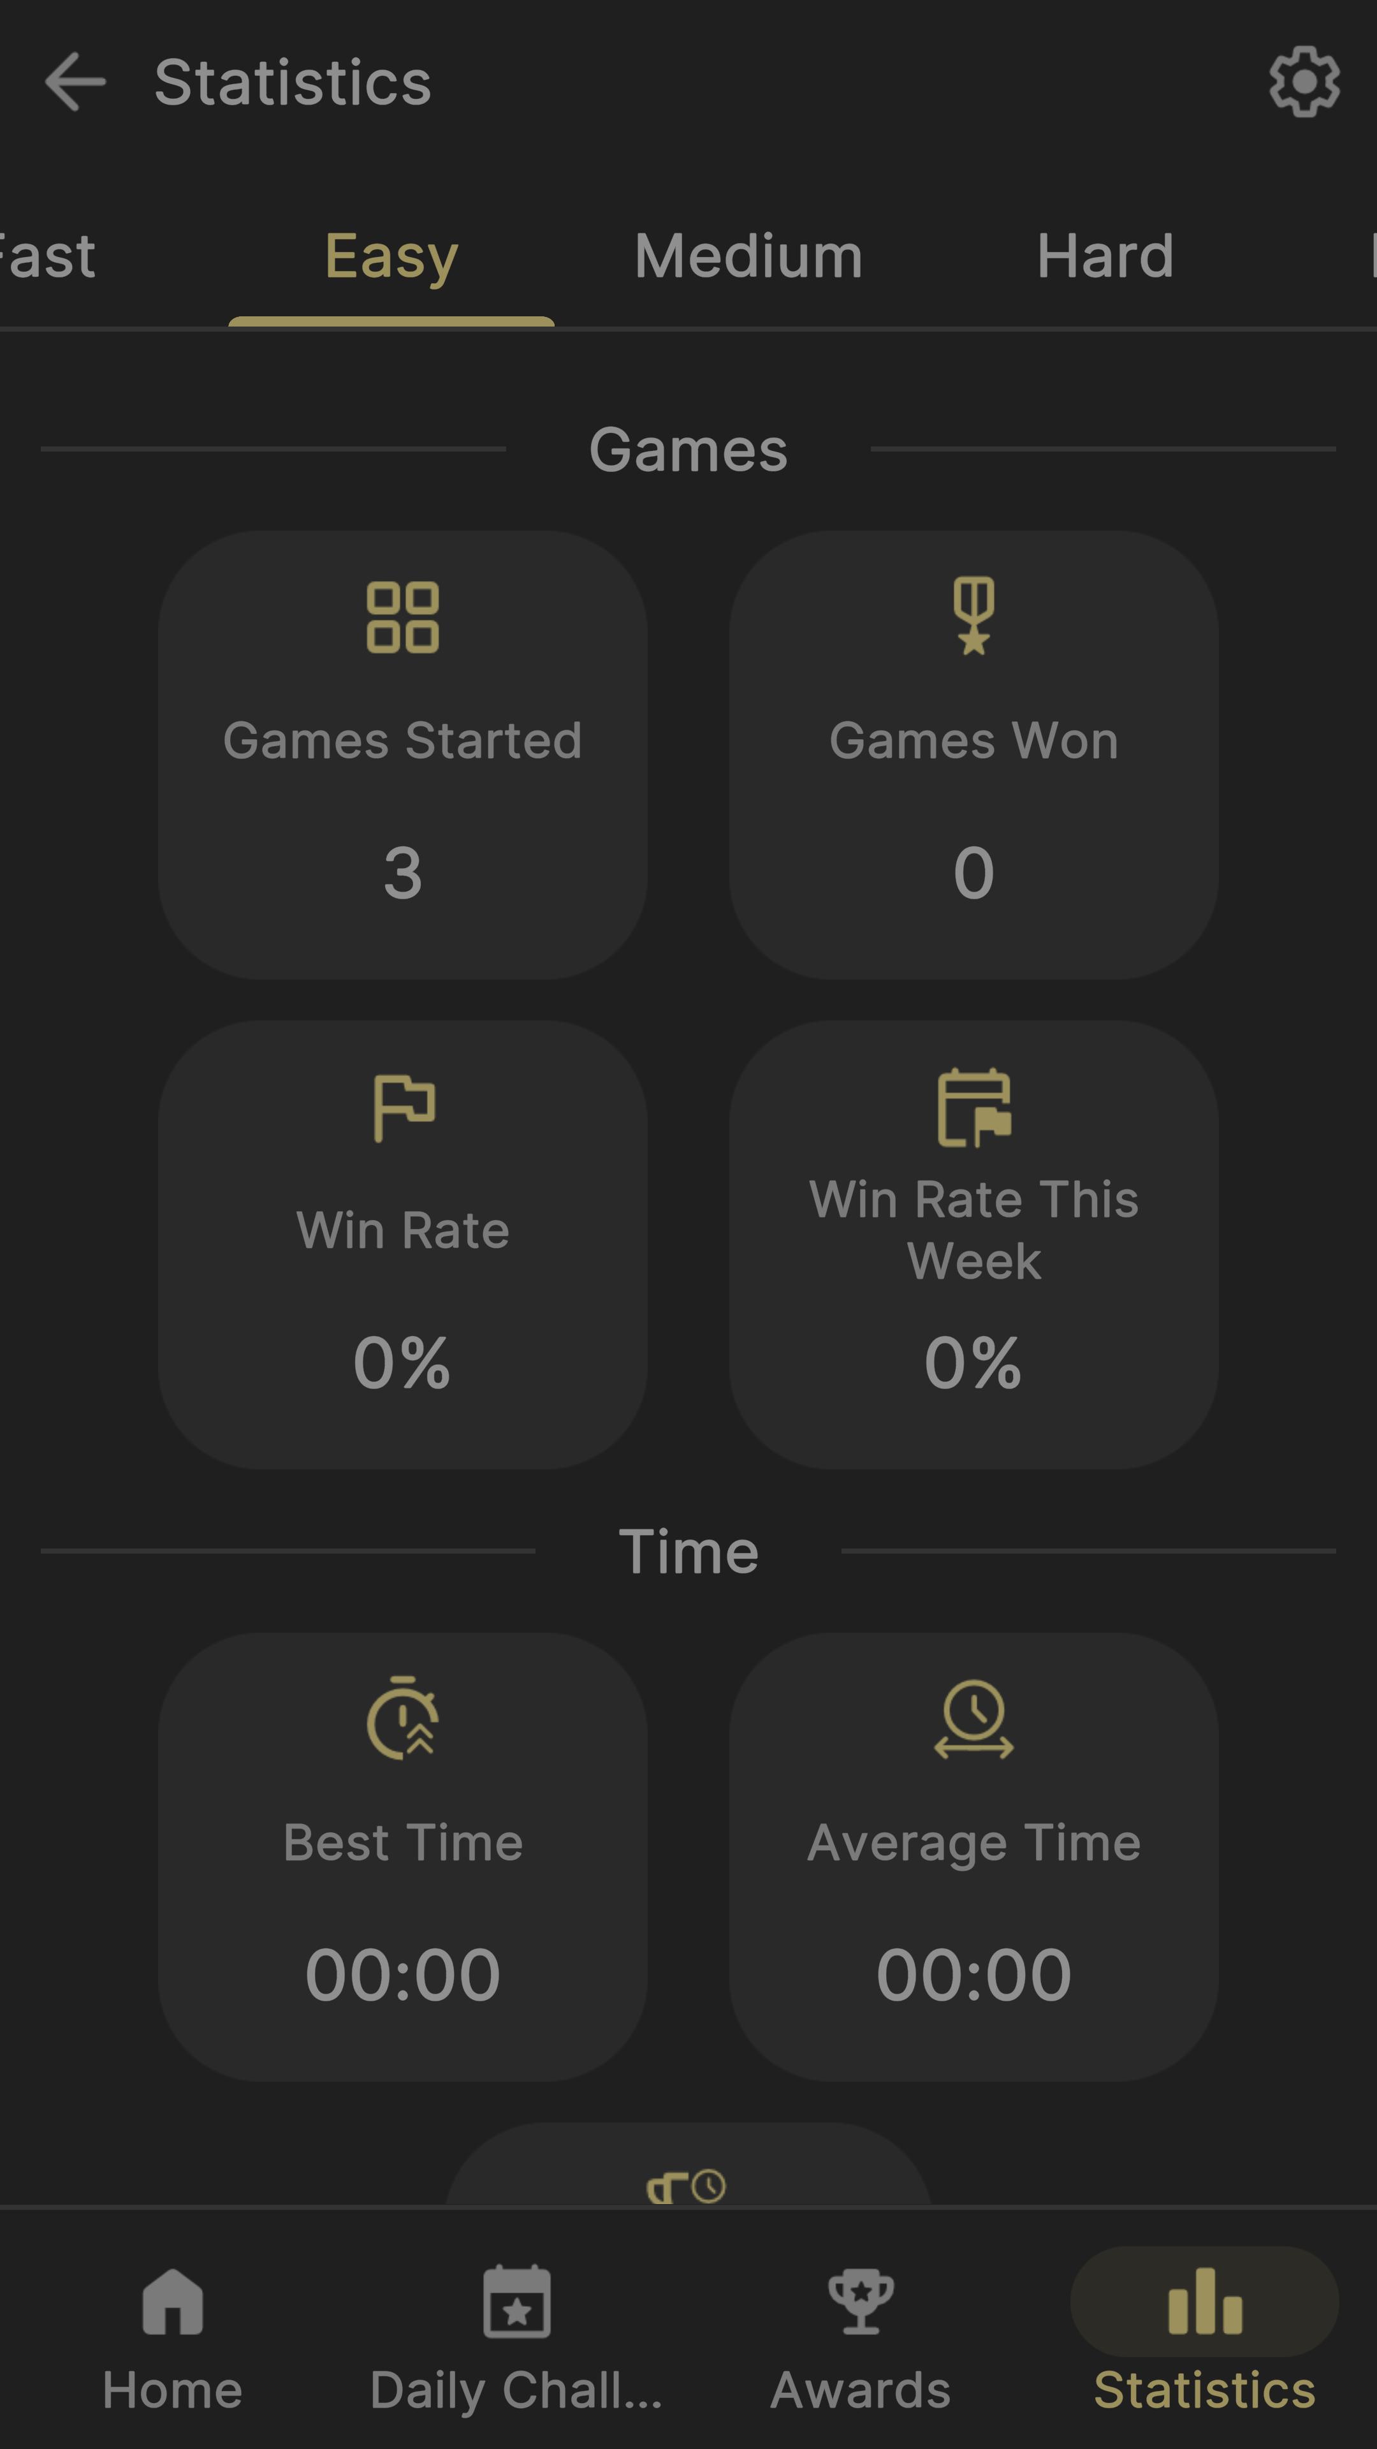Click the Average Time clock icon

point(972,1716)
